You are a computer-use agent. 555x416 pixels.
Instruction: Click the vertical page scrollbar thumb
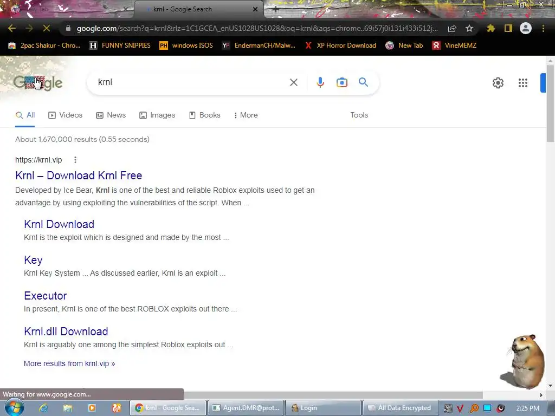point(550,102)
